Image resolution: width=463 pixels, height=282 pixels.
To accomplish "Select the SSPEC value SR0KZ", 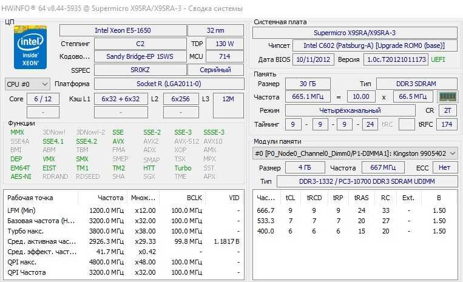I will (x=140, y=70).
